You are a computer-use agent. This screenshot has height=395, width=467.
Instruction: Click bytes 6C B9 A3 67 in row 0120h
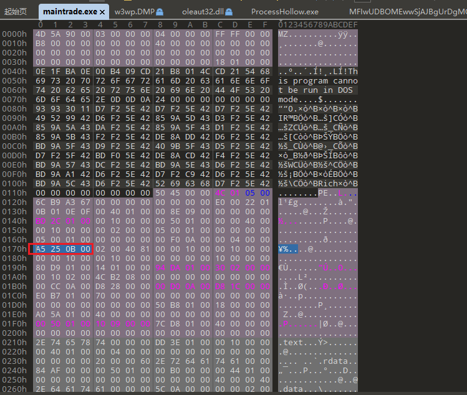coord(63,202)
